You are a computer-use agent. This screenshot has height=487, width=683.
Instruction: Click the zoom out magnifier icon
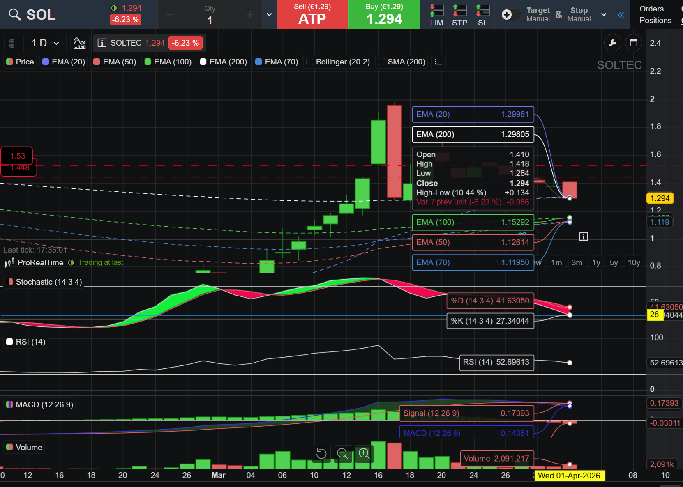(343, 453)
